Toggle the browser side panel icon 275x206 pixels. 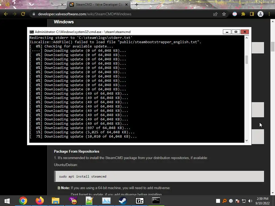coord(252,14)
